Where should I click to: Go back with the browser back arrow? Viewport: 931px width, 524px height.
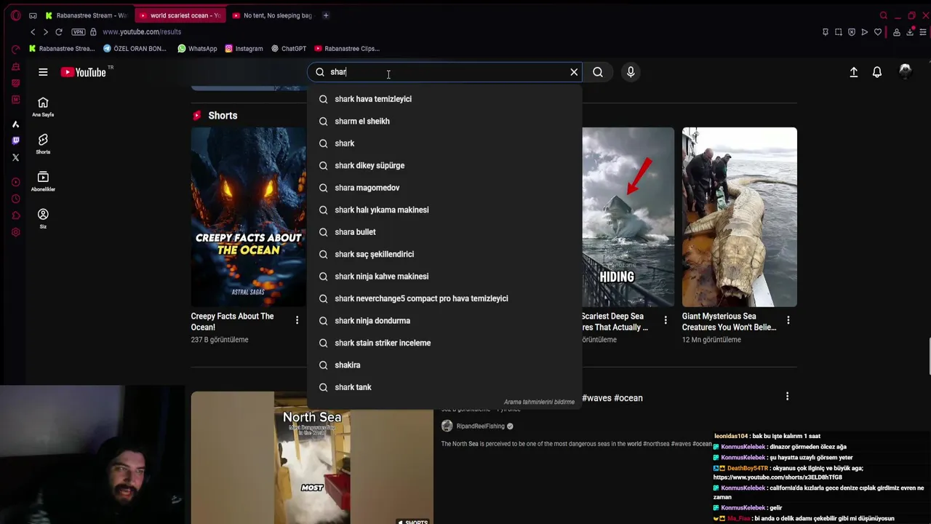pos(33,32)
